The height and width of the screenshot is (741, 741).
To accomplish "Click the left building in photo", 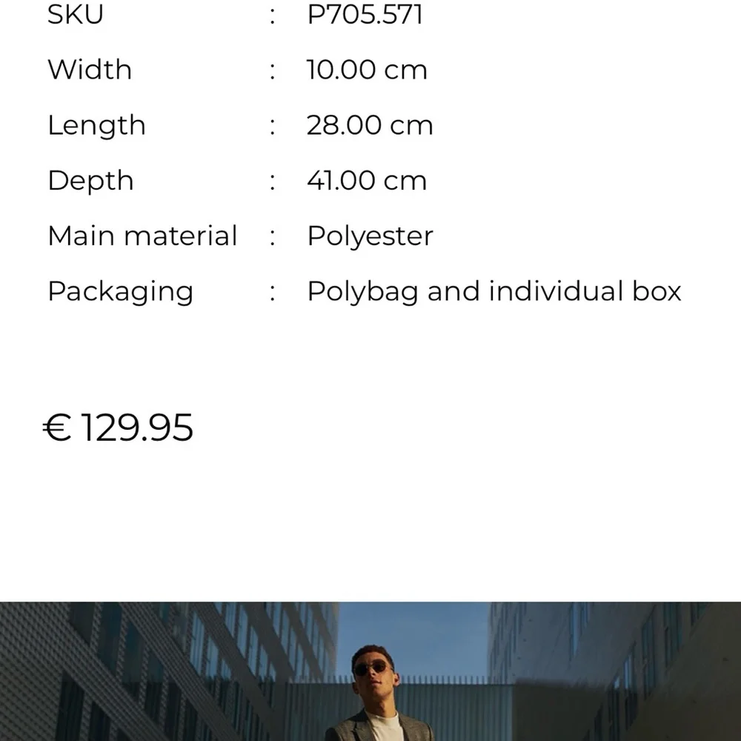I will coord(142,671).
